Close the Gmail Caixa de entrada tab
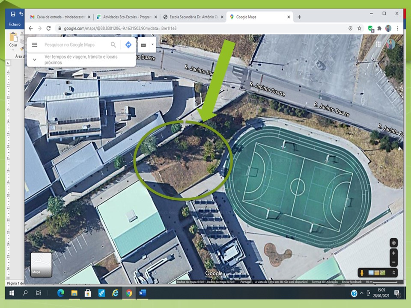411x308 pixels. click(89, 17)
